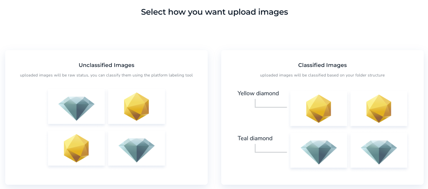Click the folder structure description text
Viewport: 428px width, 189px height.
[322, 75]
